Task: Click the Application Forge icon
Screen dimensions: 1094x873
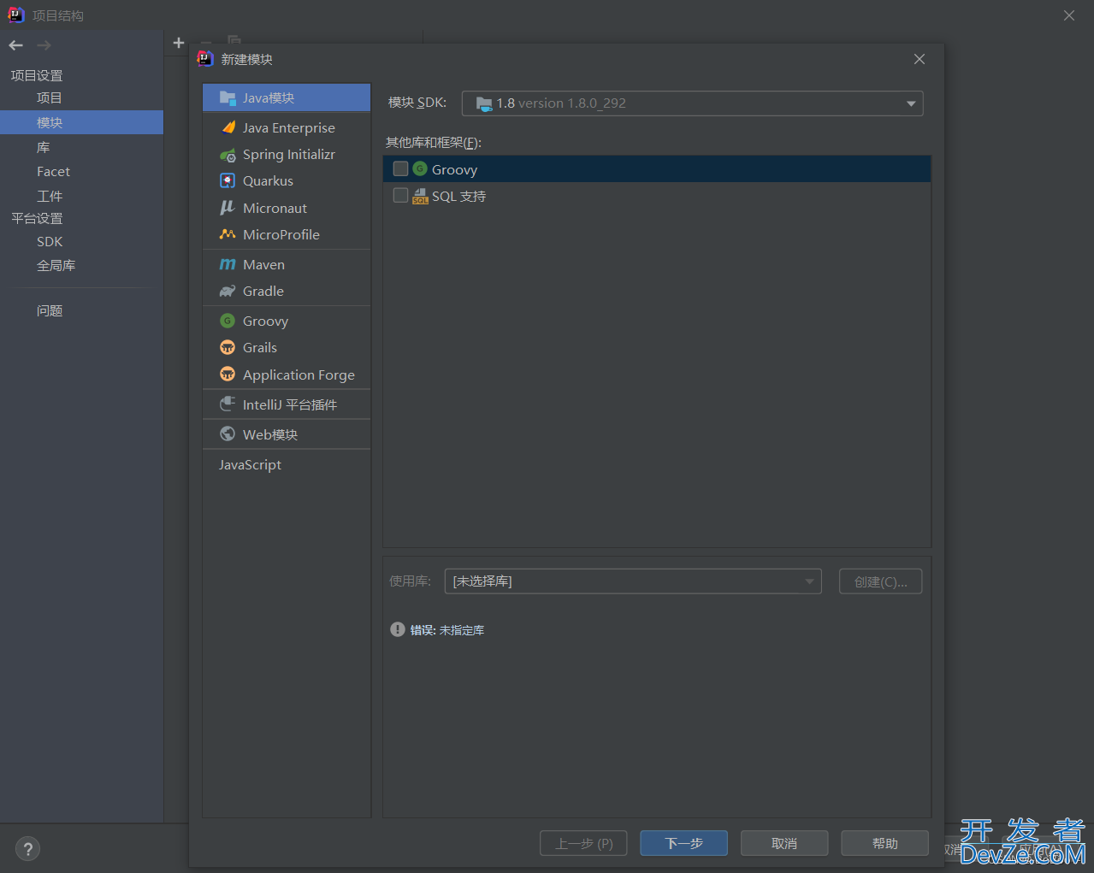Action: 228,375
